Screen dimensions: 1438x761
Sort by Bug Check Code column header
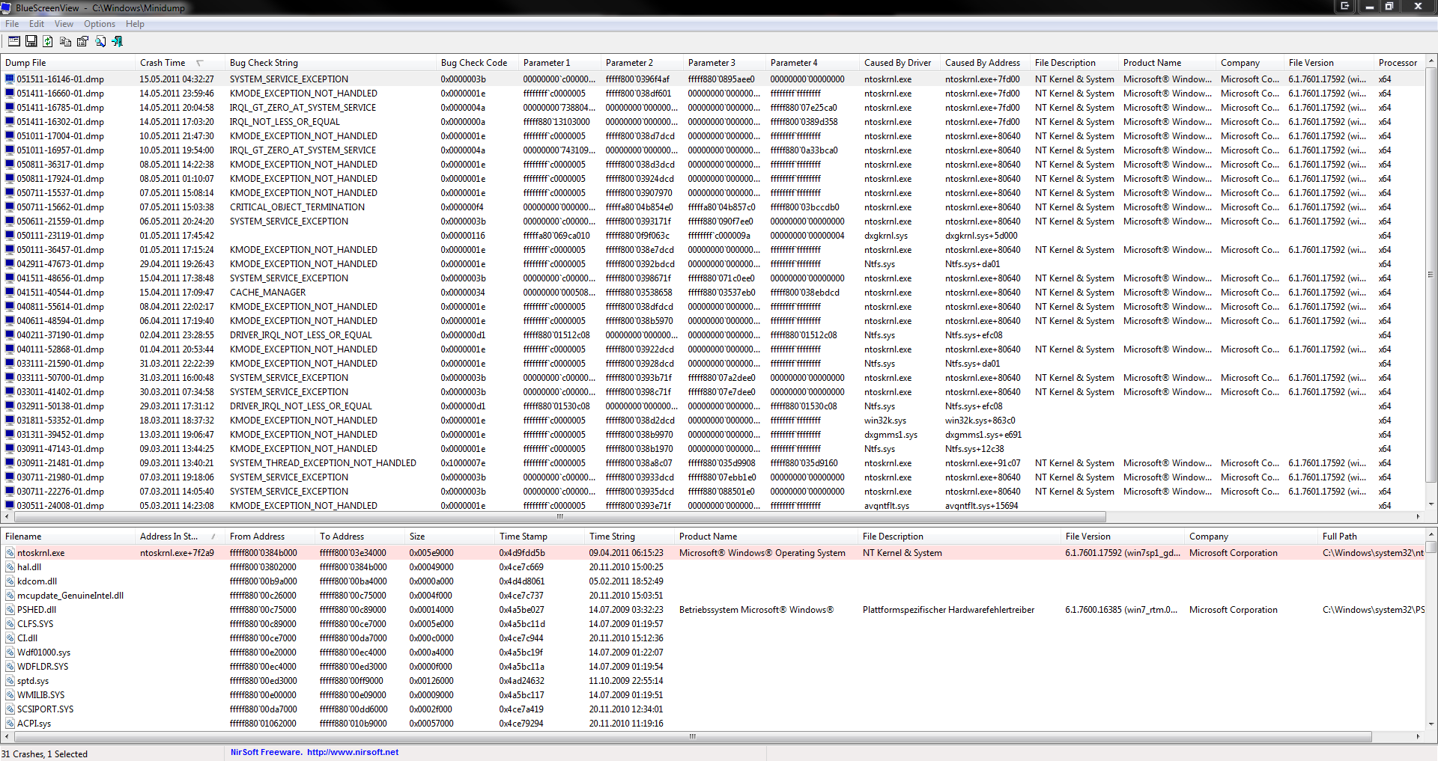point(477,63)
